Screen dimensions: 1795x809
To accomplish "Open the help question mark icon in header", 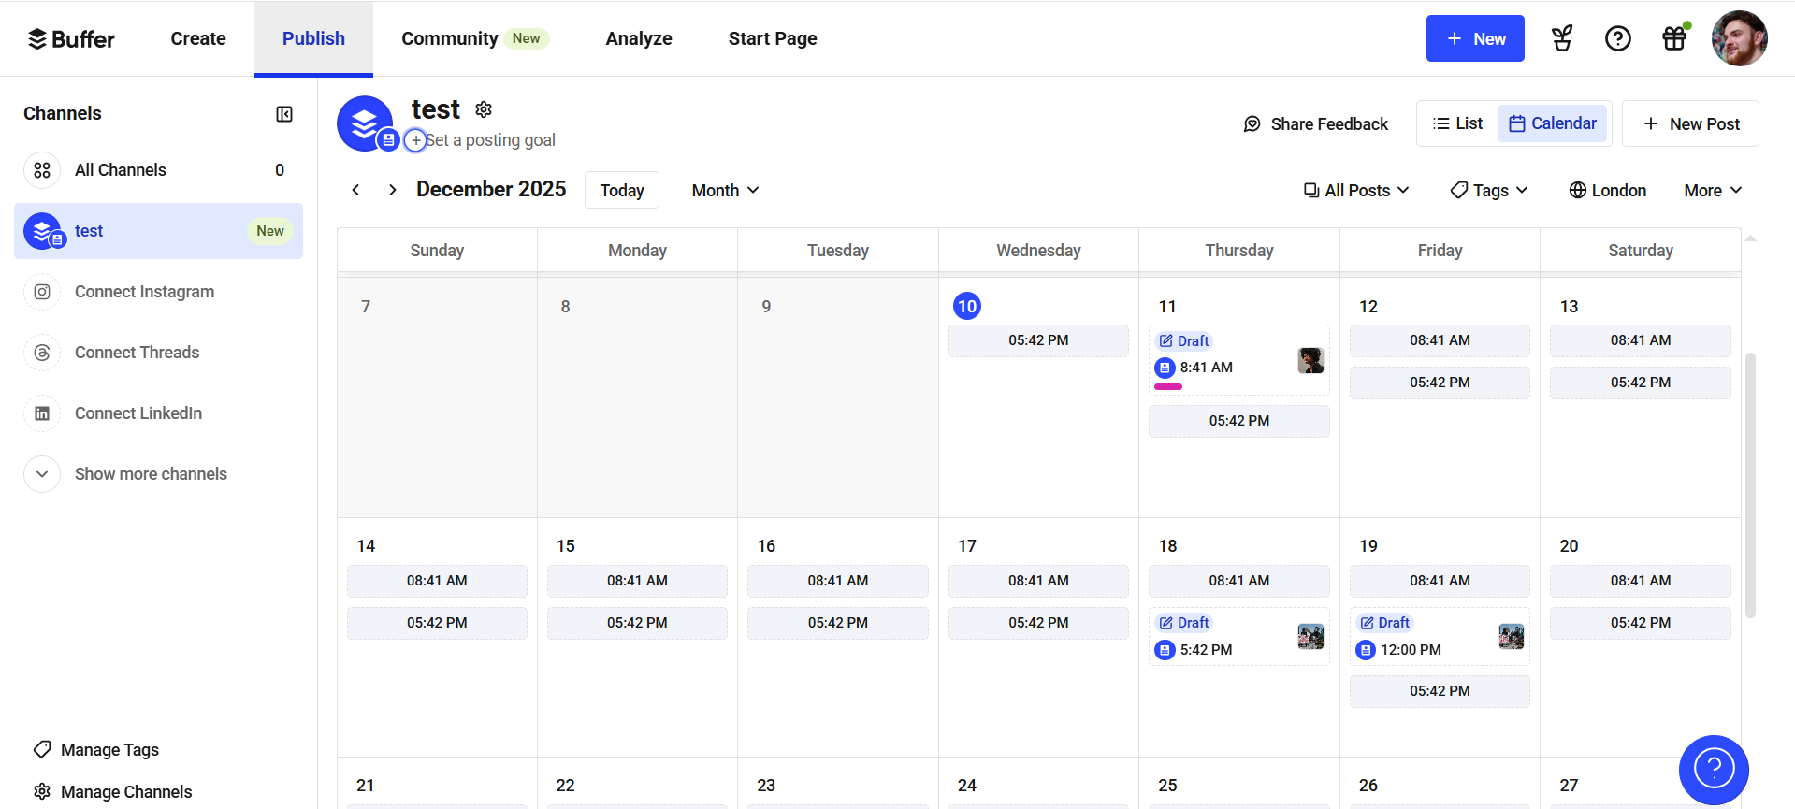I will tap(1618, 38).
